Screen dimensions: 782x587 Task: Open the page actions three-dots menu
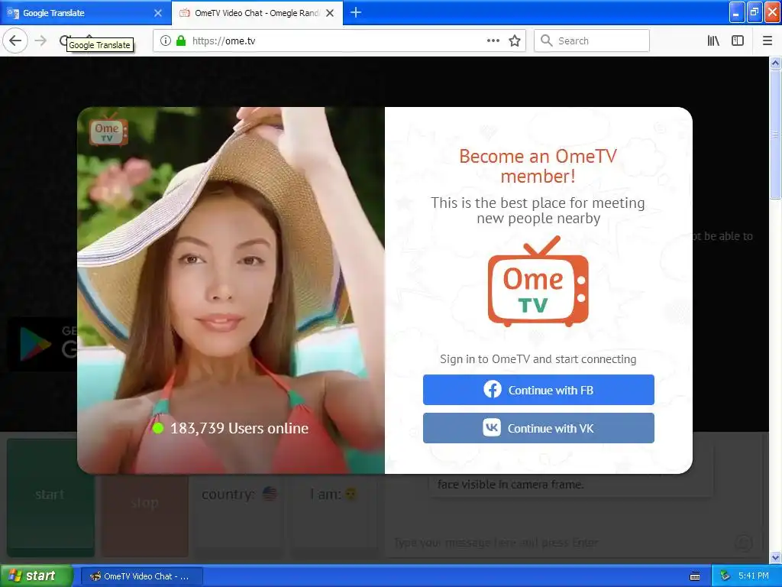[x=493, y=41]
